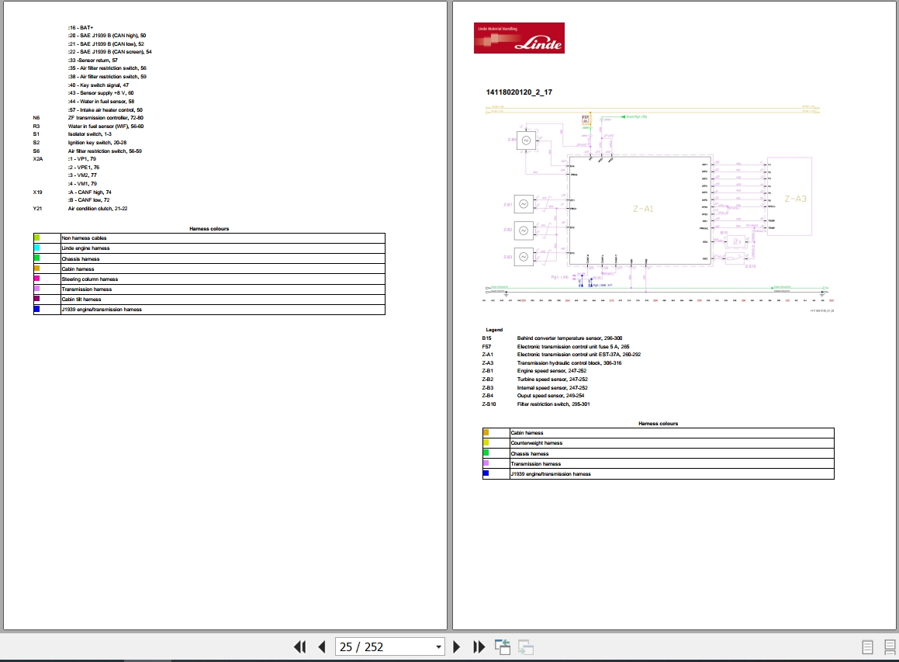Screen dimensions: 899x662
Task: Click 'Isolator switch, 1-3'
Action: tap(89, 134)
